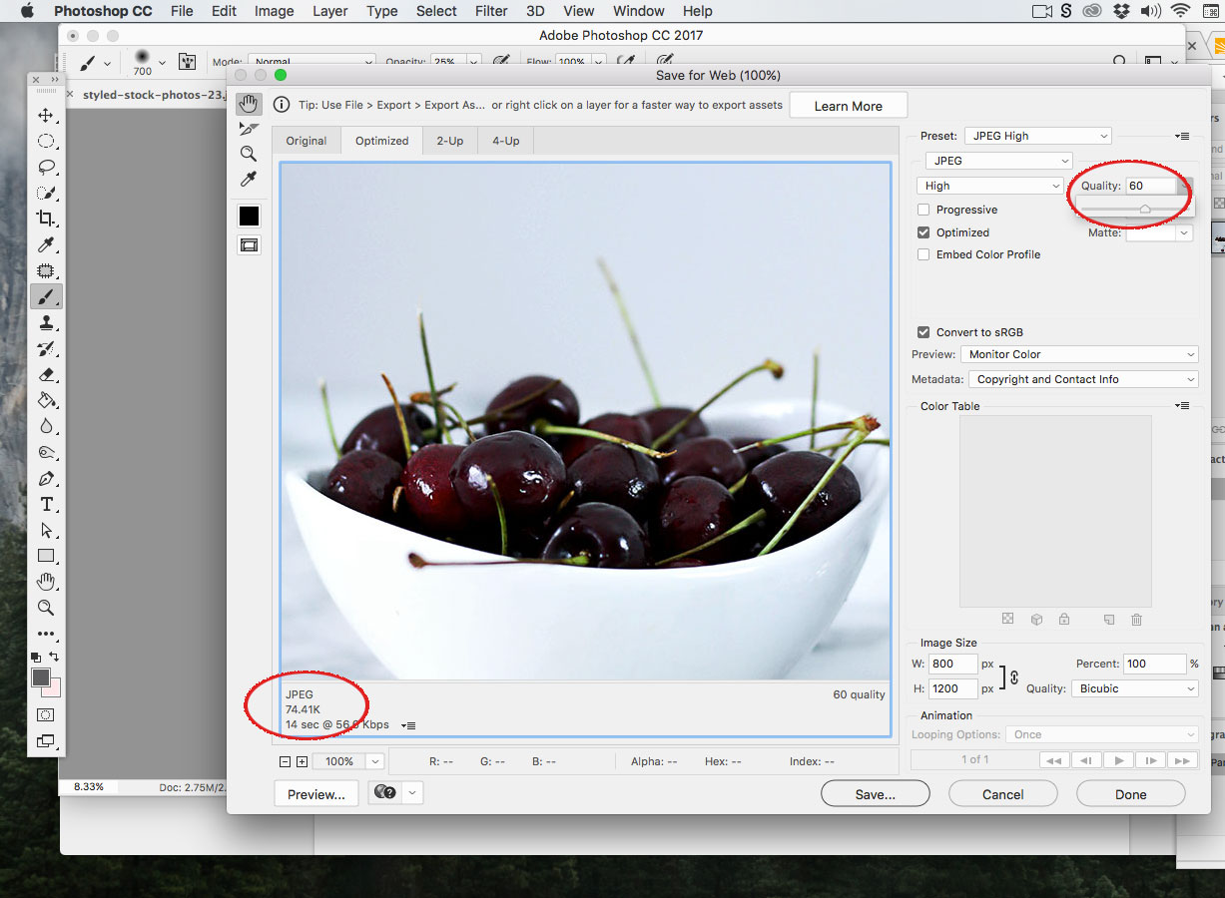Click the Done button
Screen dimensions: 1225x898
[x=1131, y=794]
